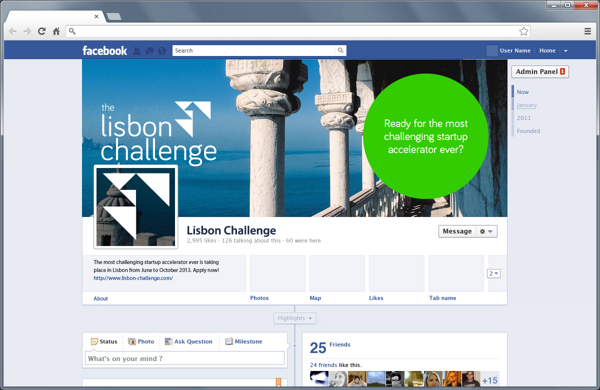Submit the search with the magnifier icon

point(340,50)
